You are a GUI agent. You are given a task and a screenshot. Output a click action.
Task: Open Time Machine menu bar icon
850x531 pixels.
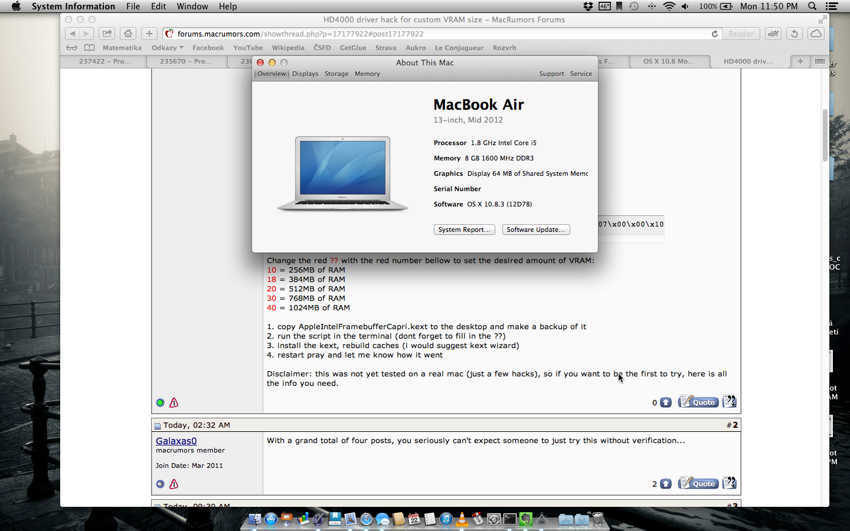tap(634, 6)
